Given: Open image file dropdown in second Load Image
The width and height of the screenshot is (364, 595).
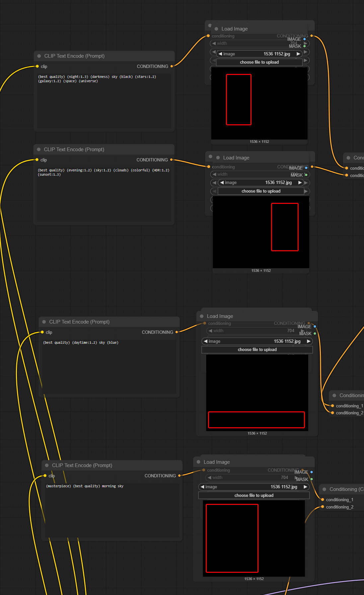Looking at the screenshot, I should [x=261, y=183].
